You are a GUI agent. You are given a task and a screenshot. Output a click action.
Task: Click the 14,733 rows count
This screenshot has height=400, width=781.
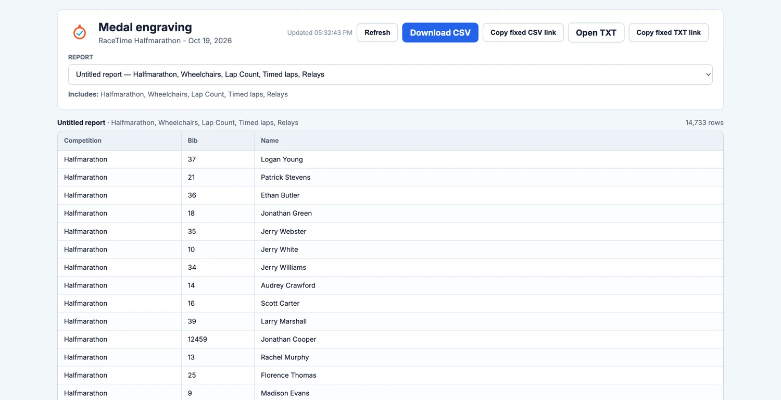704,123
